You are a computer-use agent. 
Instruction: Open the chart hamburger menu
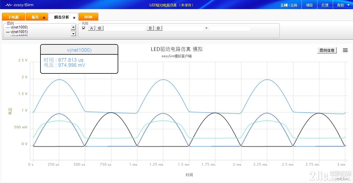pos(345,50)
